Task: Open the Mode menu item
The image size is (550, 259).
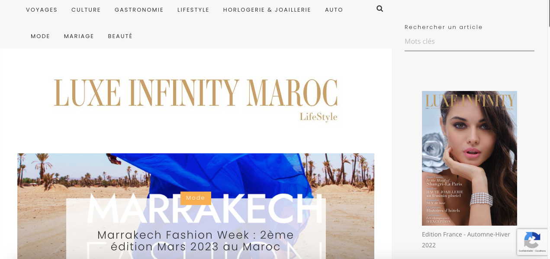Action: (x=40, y=36)
